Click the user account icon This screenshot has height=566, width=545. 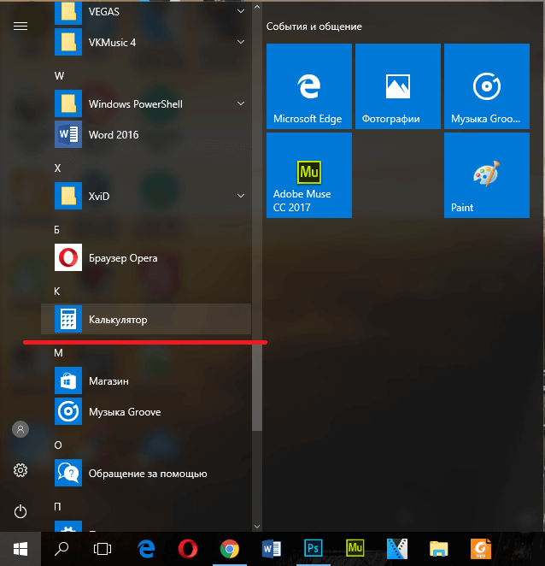pyautogui.click(x=21, y=429)
